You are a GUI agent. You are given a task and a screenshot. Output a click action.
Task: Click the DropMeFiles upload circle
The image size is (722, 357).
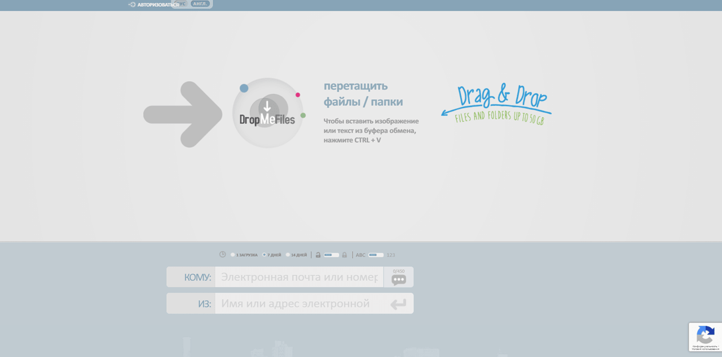point(268,113)
